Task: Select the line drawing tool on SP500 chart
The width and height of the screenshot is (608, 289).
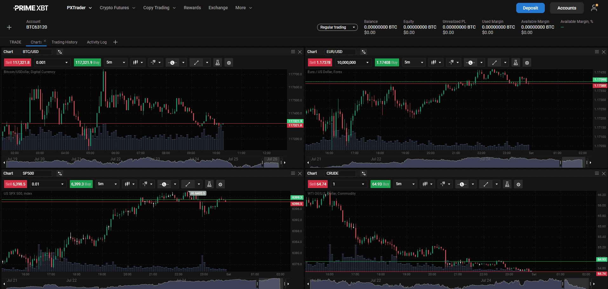Action: [188, 184]
